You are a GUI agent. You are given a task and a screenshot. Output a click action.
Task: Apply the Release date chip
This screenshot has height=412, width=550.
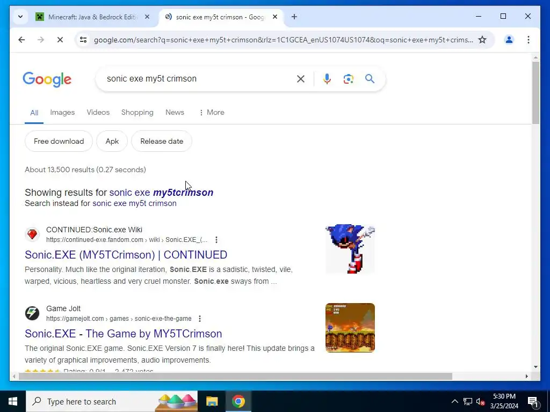(162, 141)
